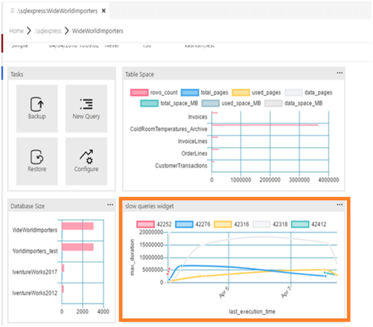Go to Home breadcrumb

16,31
